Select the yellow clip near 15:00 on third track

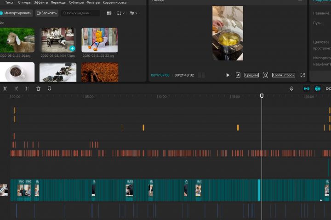point(238,127)
